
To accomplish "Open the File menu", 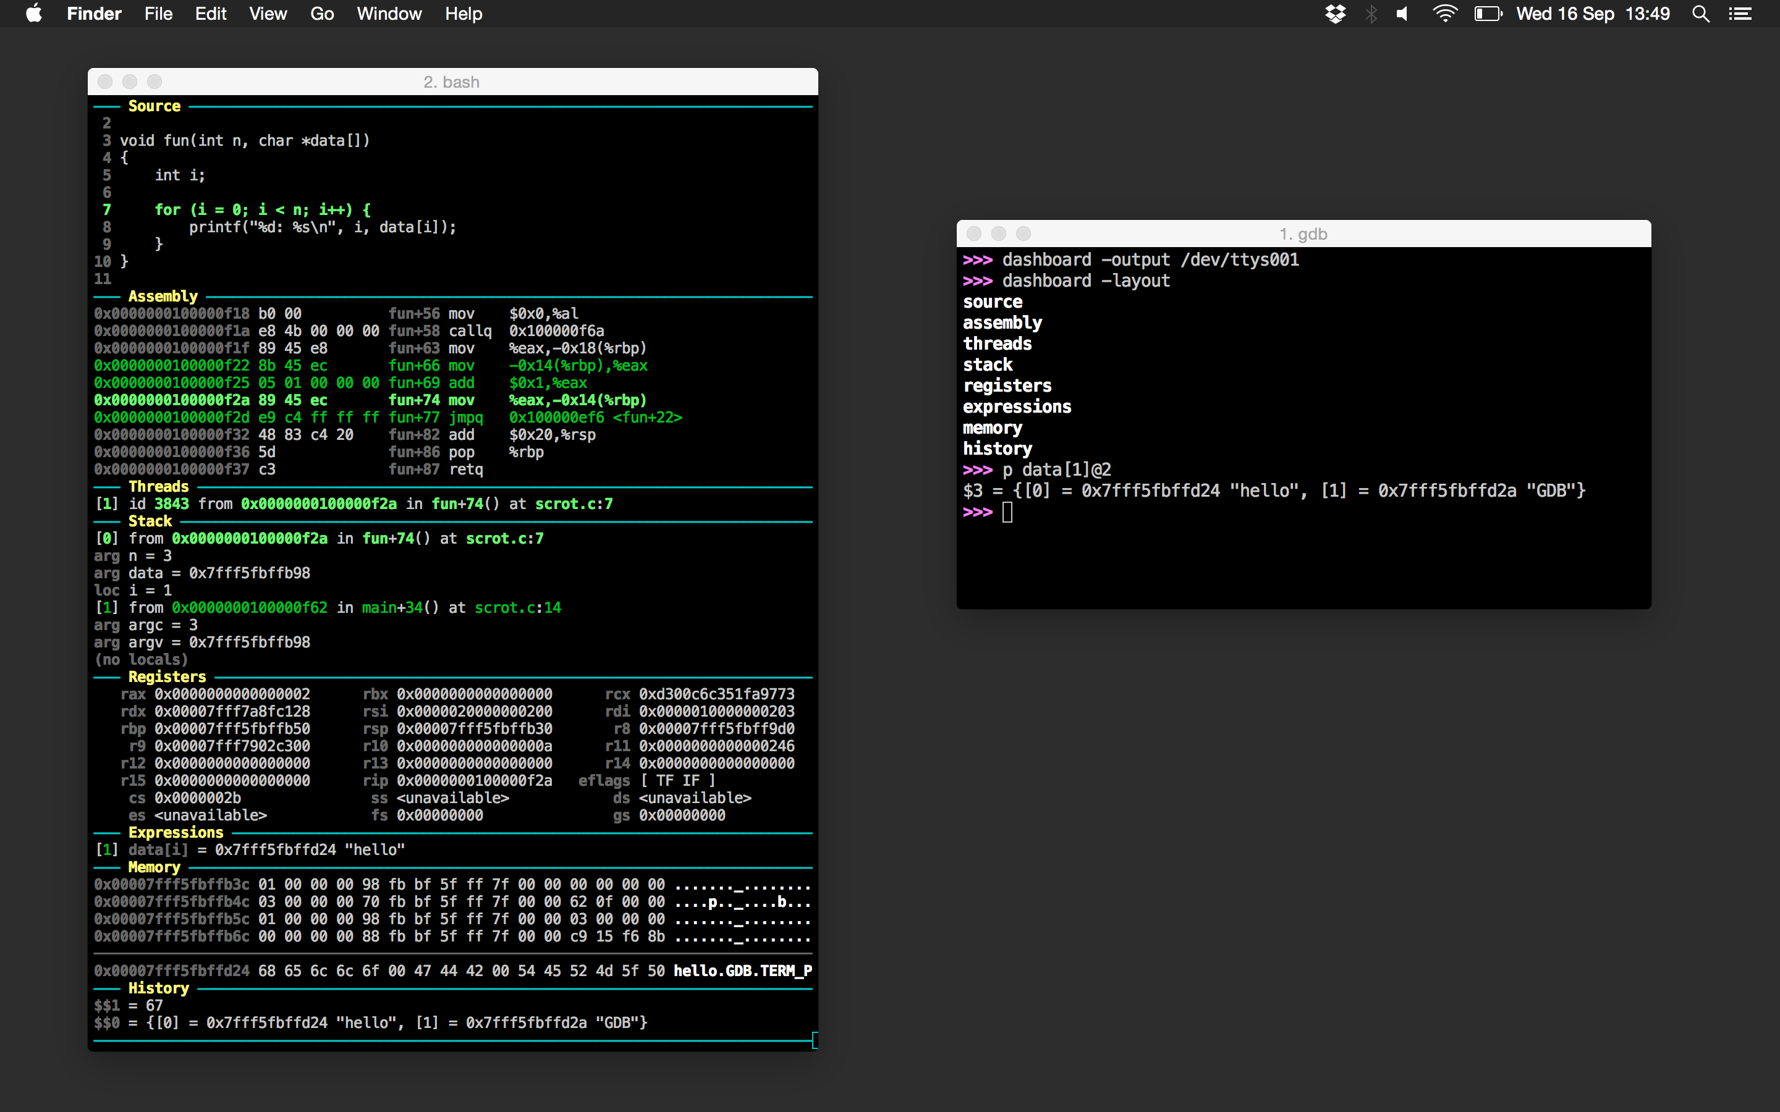I will 158,13.
